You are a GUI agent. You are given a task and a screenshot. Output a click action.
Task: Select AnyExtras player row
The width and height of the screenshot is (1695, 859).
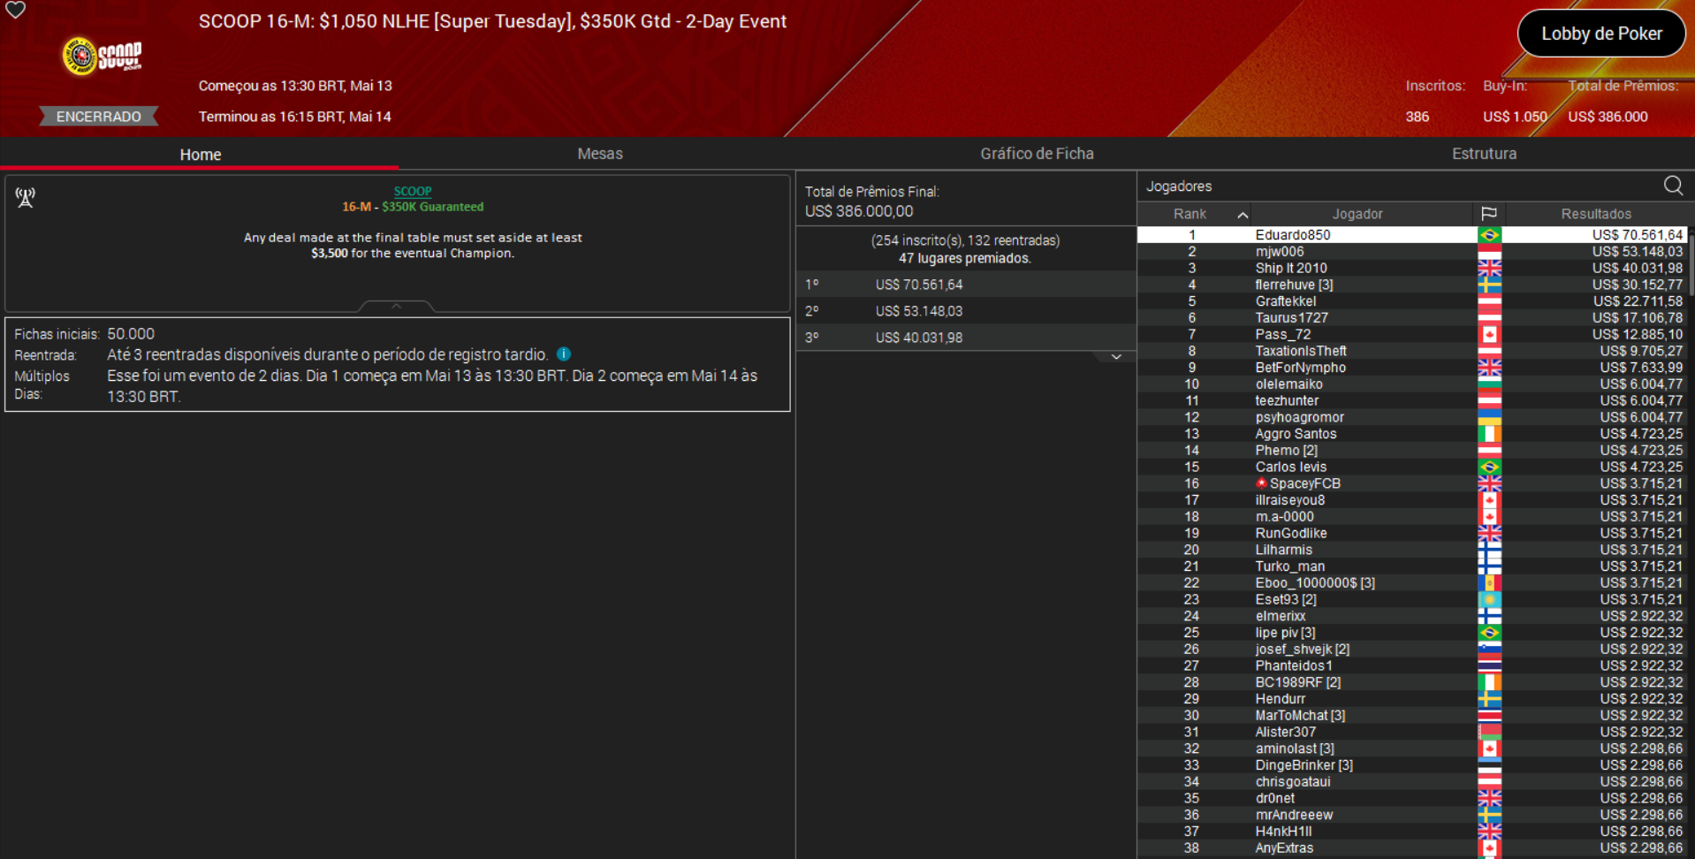[1412, 848]
